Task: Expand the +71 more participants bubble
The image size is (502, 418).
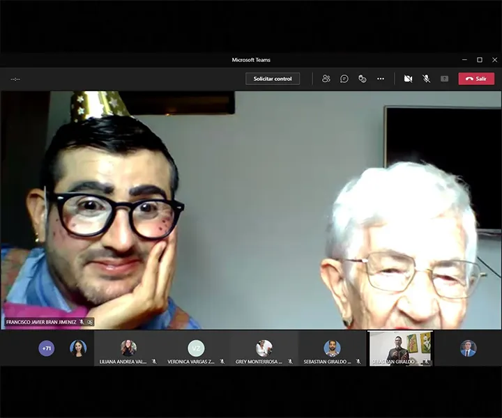Action: [x=47, y=348]
